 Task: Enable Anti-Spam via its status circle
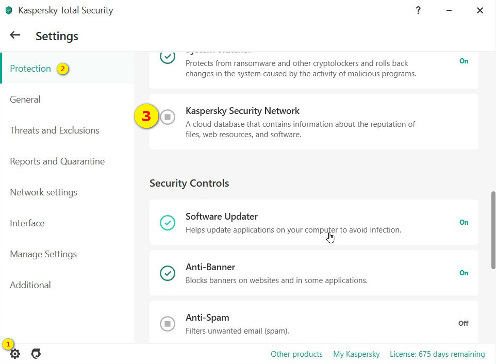coord(168,324)
